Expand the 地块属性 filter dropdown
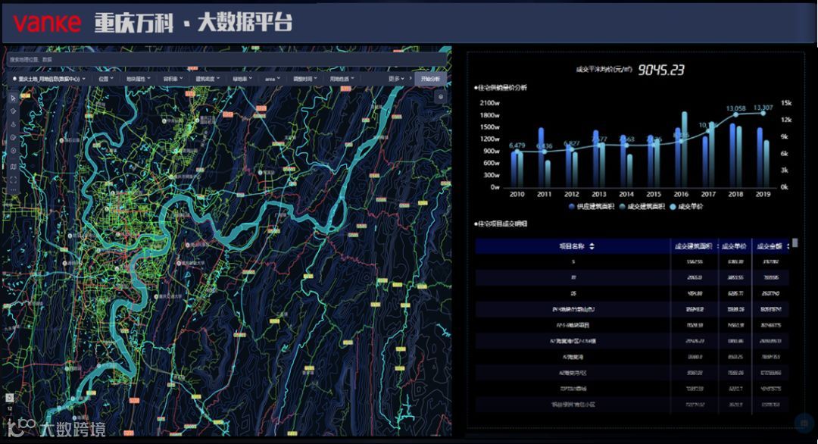 pyautogui.click(x=139, y=79)
